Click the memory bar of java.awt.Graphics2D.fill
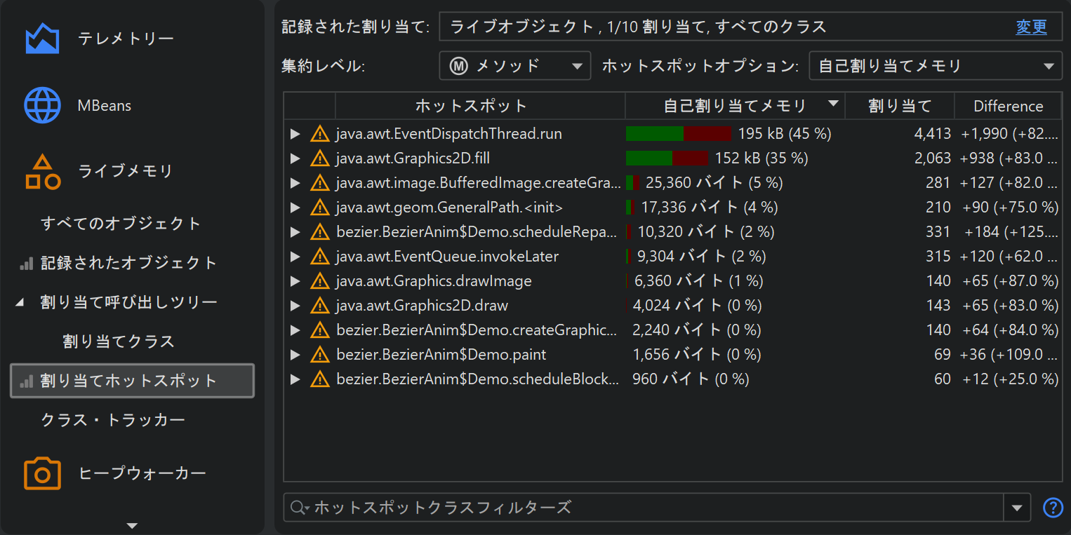Screen dimensions: 1071x535 (667, 158)
